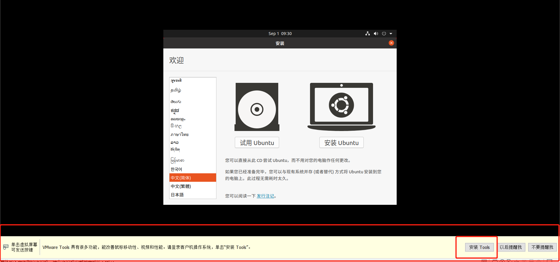Click the 不要提醒我 button
Screen dimensions: 560x262
542,247
